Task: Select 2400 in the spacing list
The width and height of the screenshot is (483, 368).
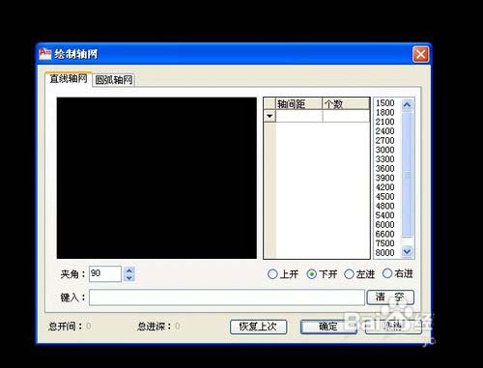Action: tap(385, 131)
